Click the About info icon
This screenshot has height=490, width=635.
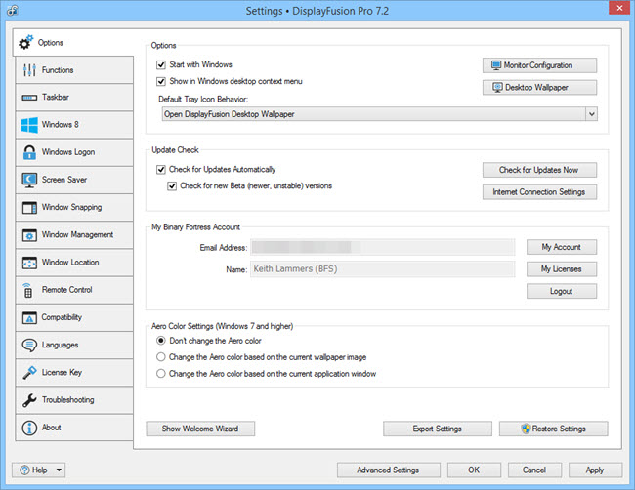point(29,428)
